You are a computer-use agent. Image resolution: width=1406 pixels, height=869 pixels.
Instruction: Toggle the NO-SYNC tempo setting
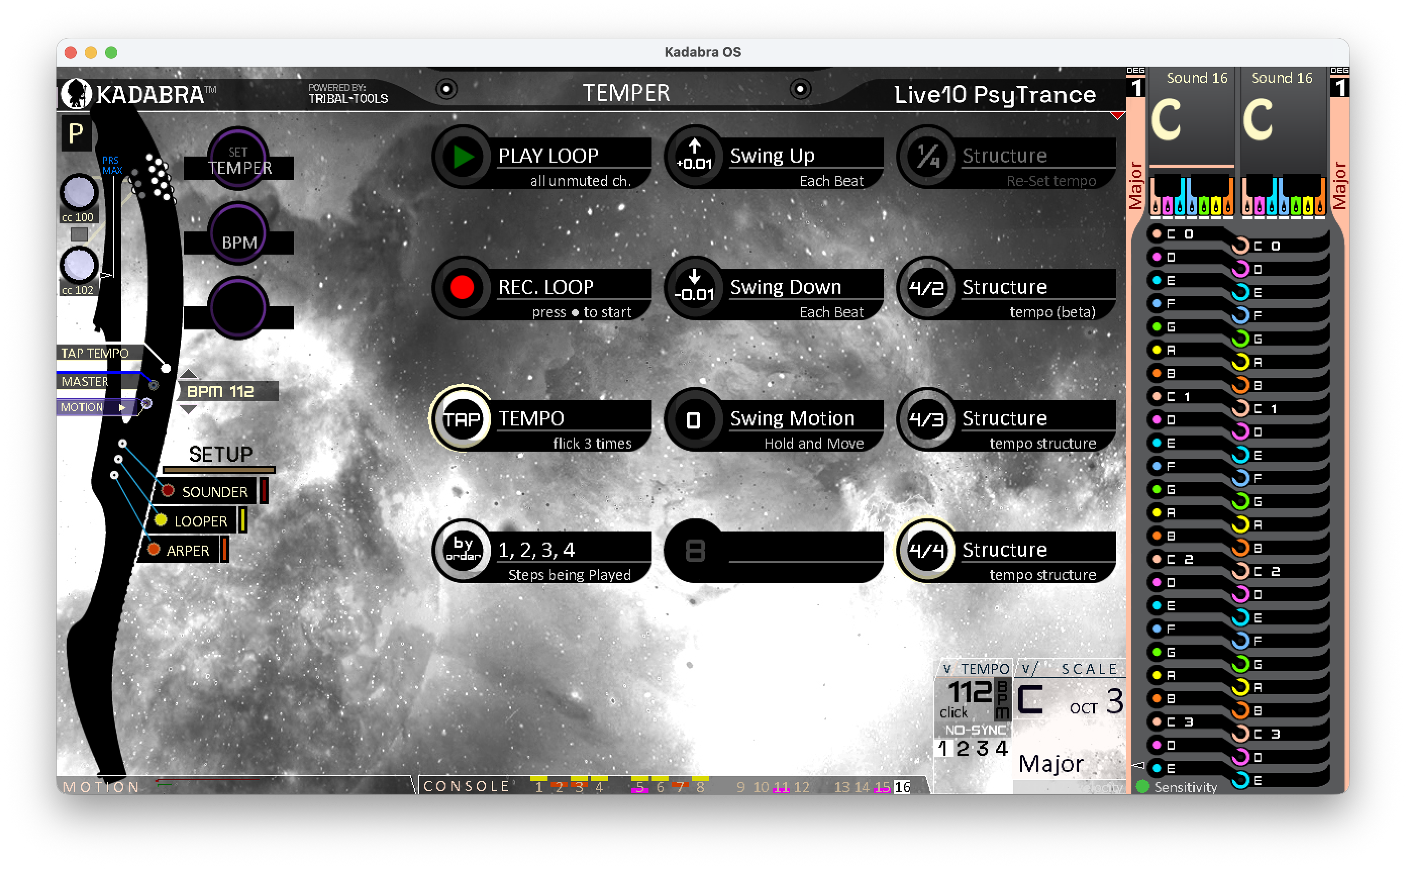[975, 730]
